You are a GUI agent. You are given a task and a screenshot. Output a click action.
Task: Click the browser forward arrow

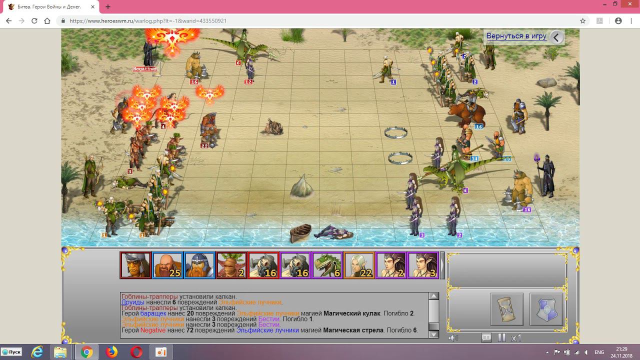(21, 21)
